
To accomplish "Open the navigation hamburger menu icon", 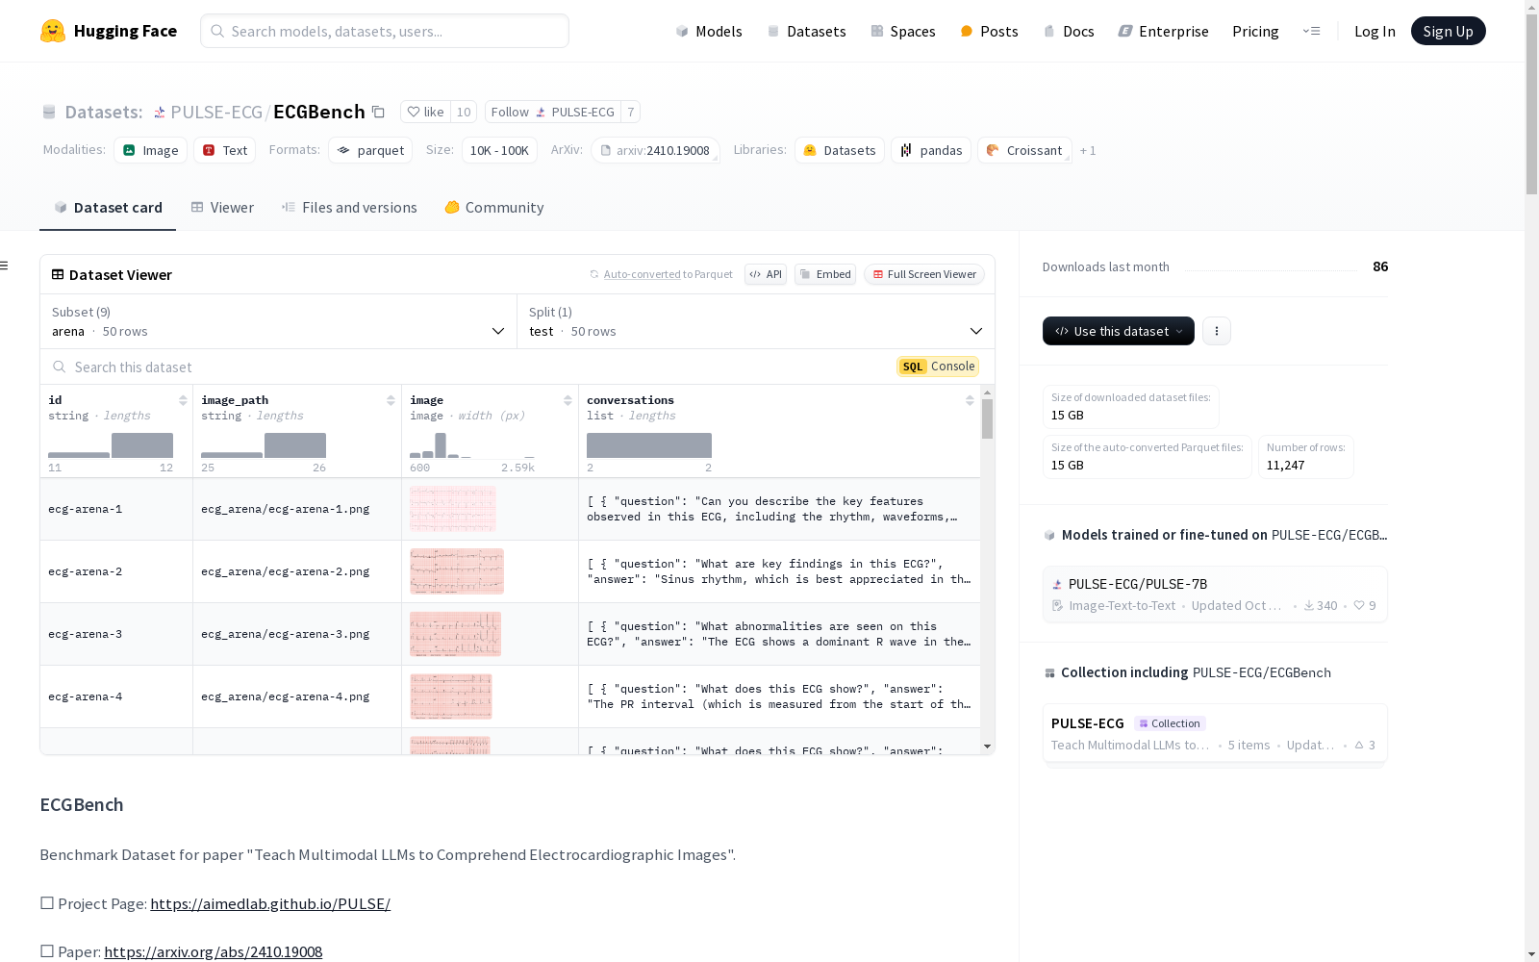I will coord(1311,31).
